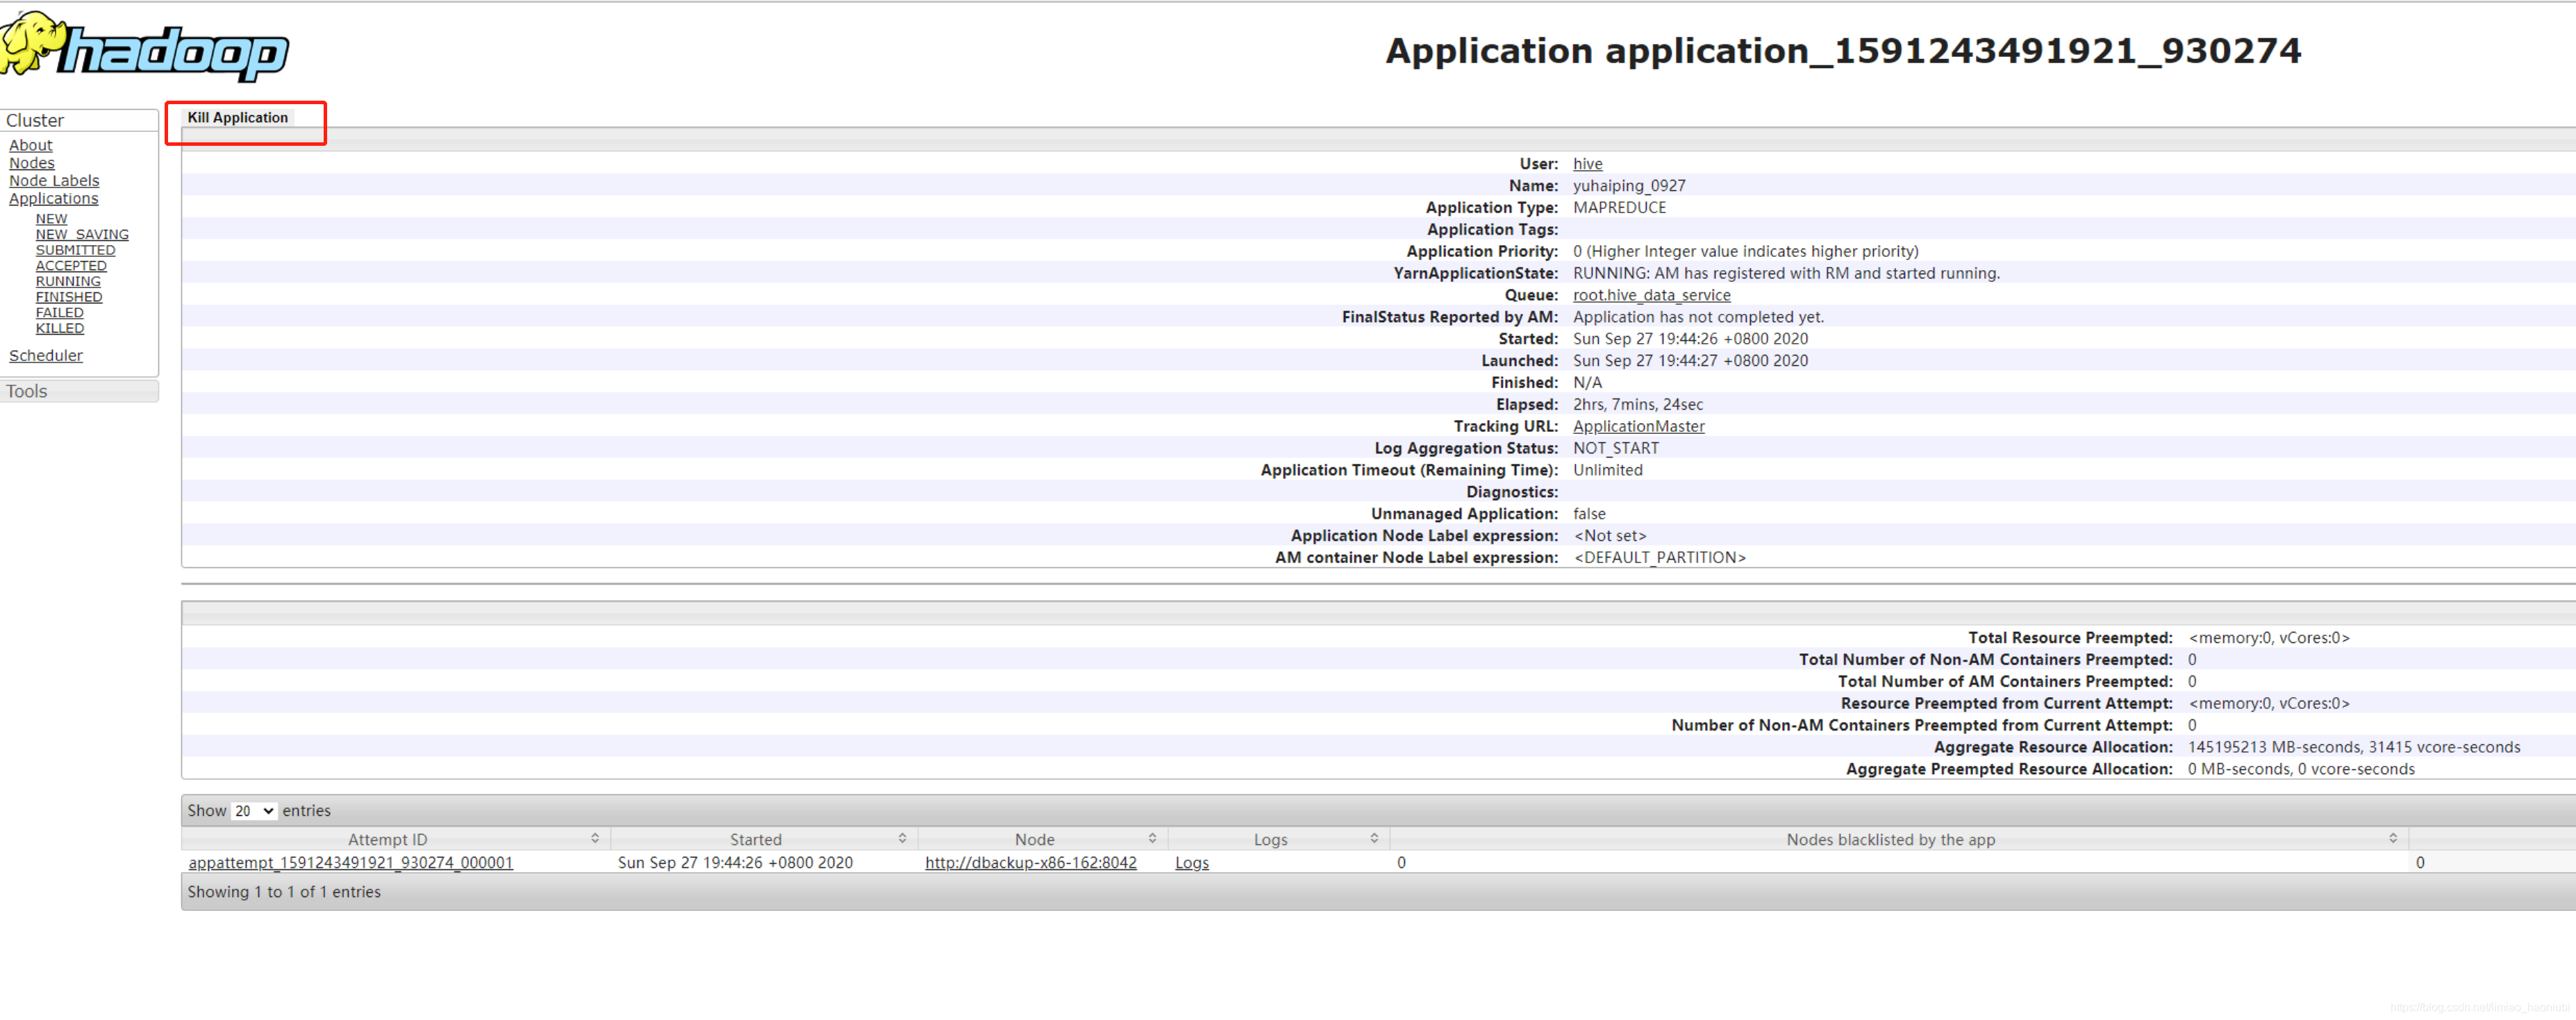The image size is (2576, 1020).
Task: Click the Hadoop elephant logo
Action: click(145, 46)
